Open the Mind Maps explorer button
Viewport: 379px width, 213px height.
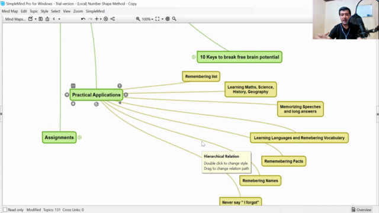(15, 19)
